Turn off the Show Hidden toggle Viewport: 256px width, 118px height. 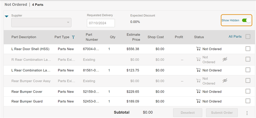coord(246,20)
